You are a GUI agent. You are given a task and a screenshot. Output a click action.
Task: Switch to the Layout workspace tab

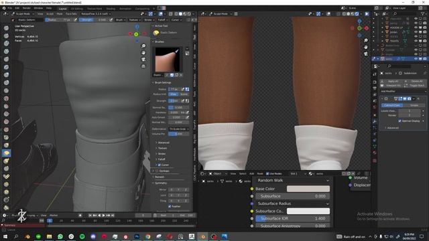[62, 9]
